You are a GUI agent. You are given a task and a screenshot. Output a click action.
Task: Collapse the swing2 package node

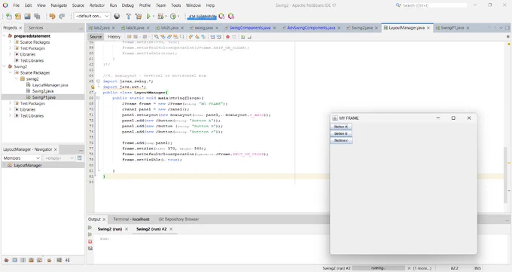tap(17, 79)
